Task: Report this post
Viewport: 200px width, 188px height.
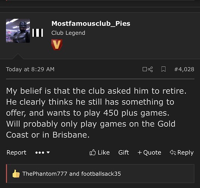Action: pos(17,153)
